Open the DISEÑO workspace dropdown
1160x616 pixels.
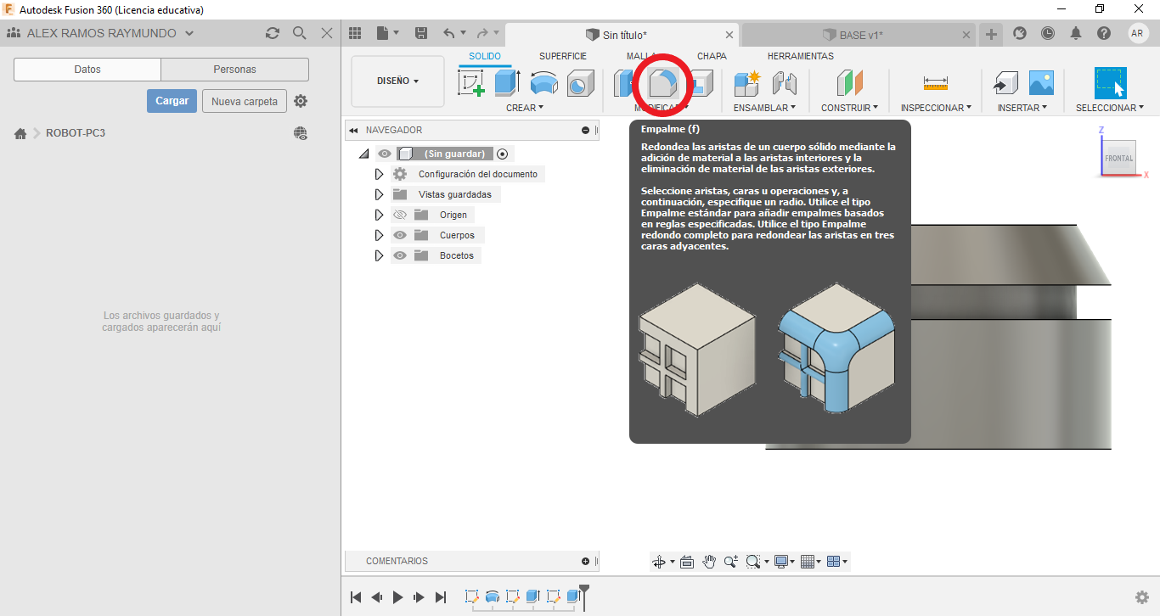pos(397,81)
